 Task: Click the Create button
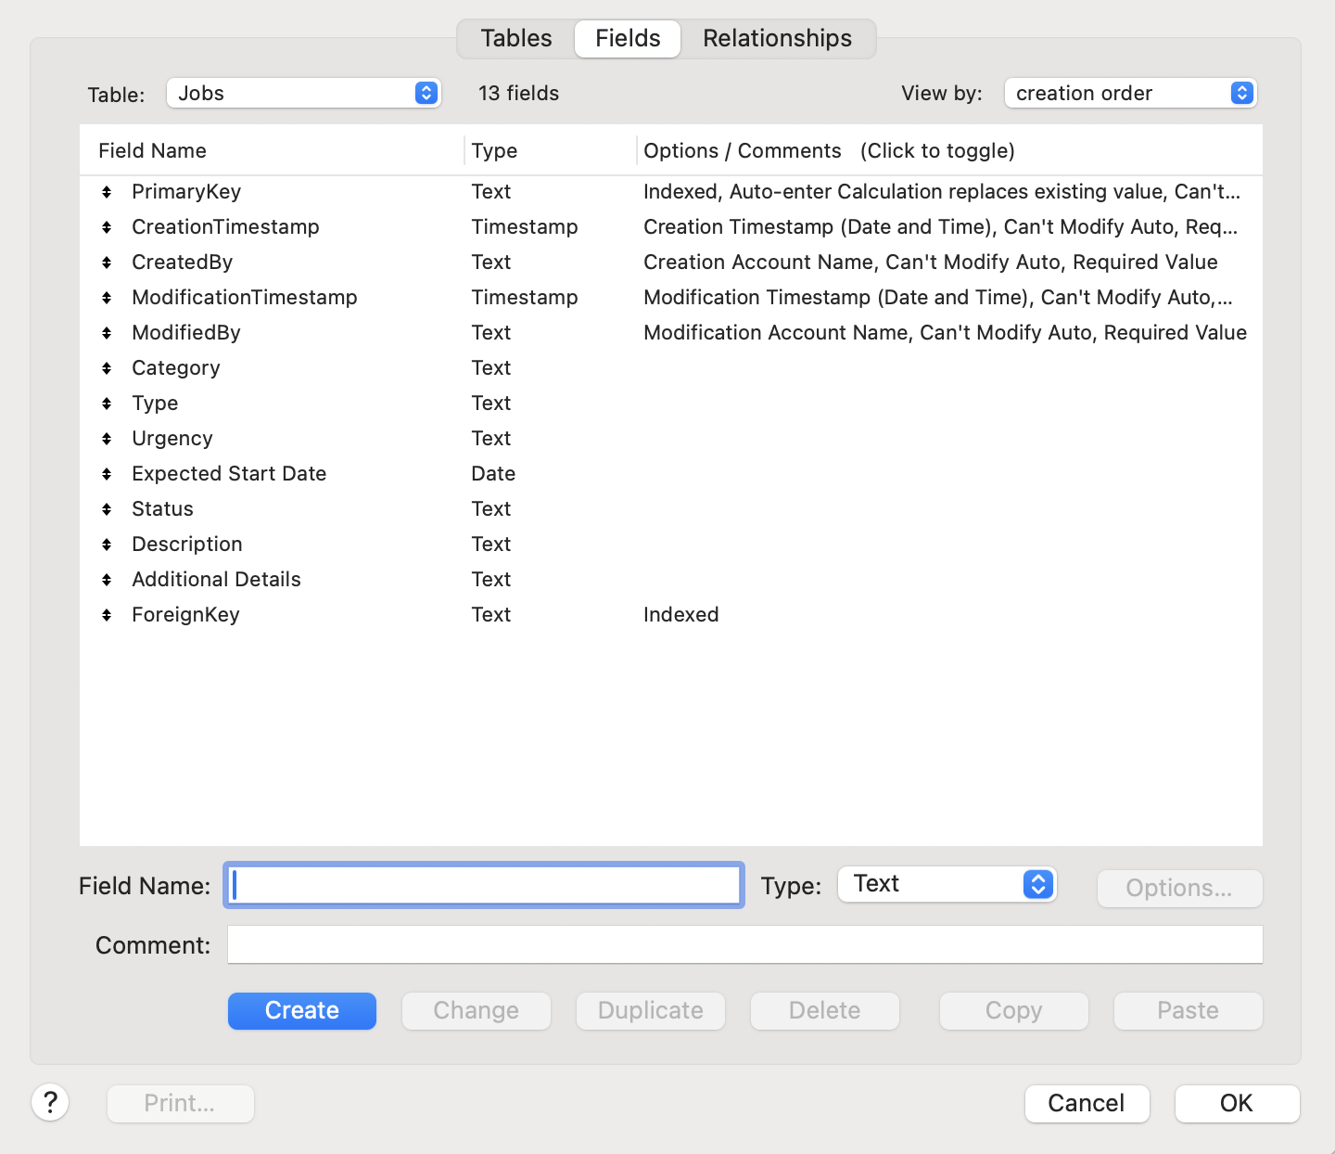click(301, 1010)
